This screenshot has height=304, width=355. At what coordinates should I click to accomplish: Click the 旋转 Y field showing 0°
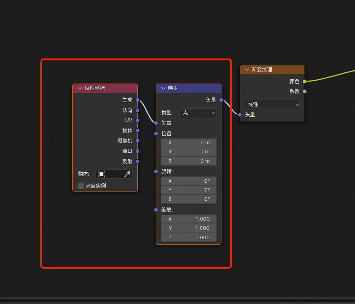[189, 190]
